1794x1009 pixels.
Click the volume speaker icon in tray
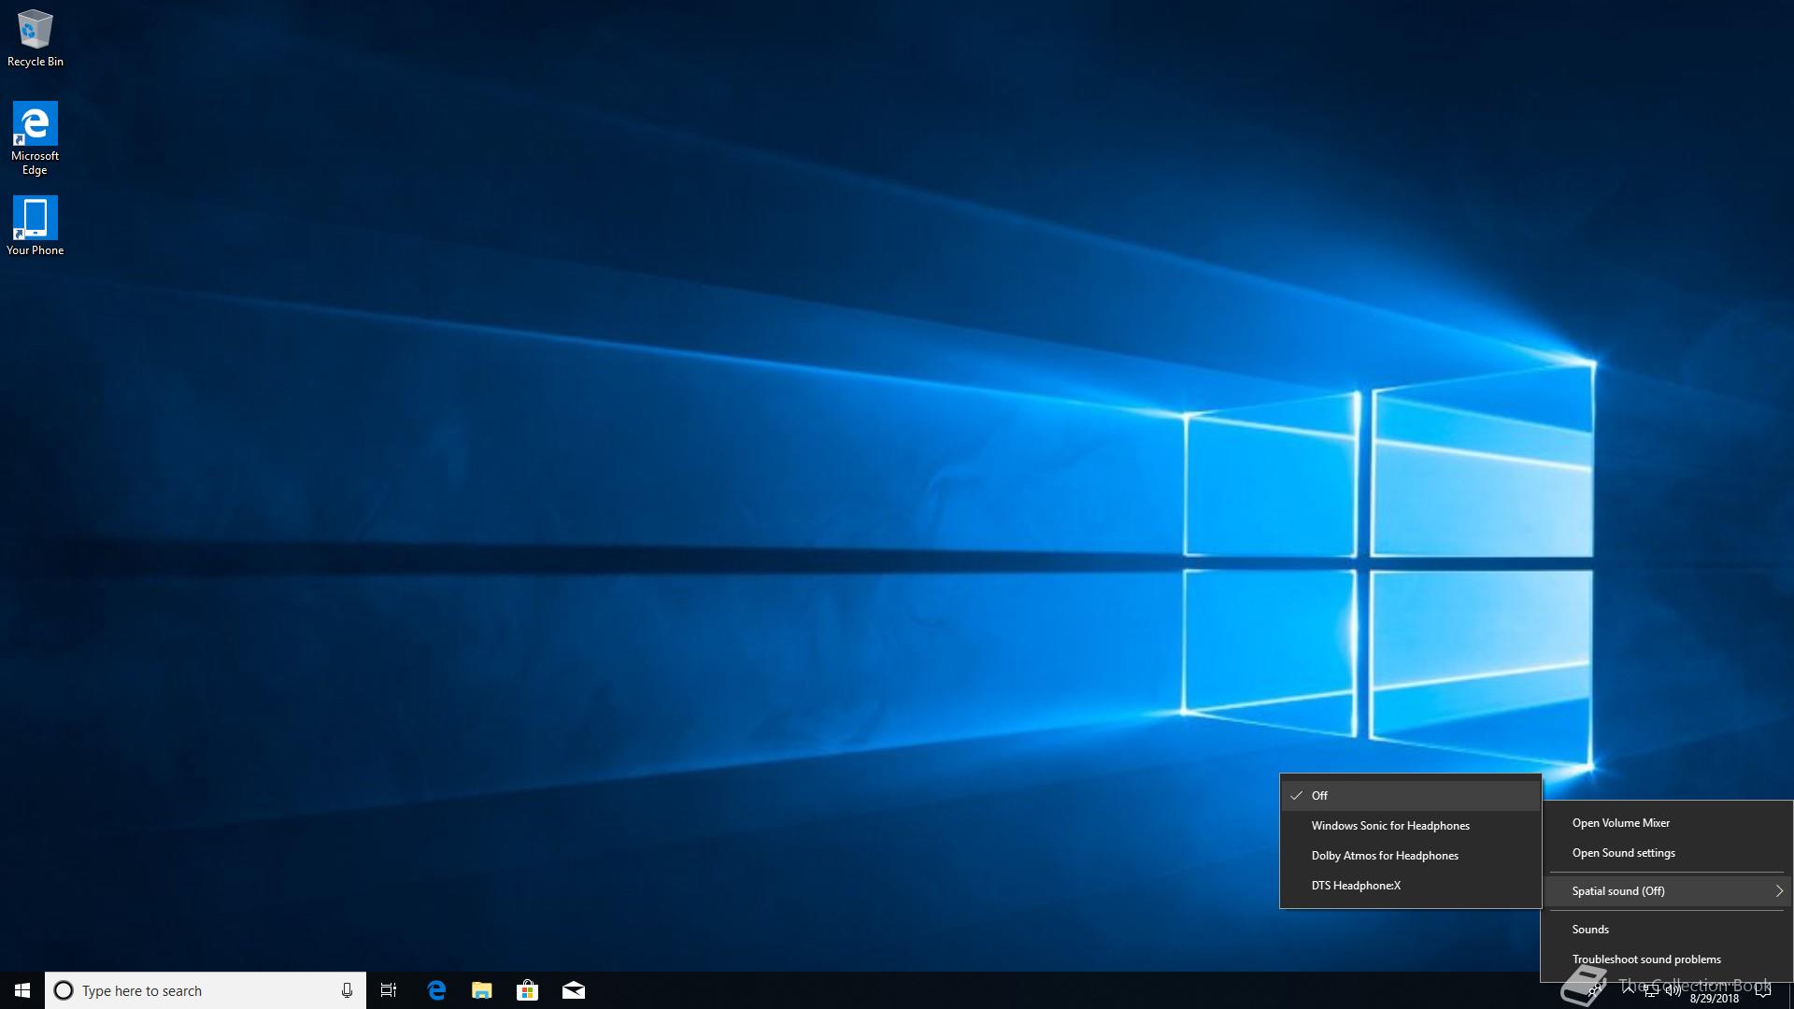coord(1673,990)
